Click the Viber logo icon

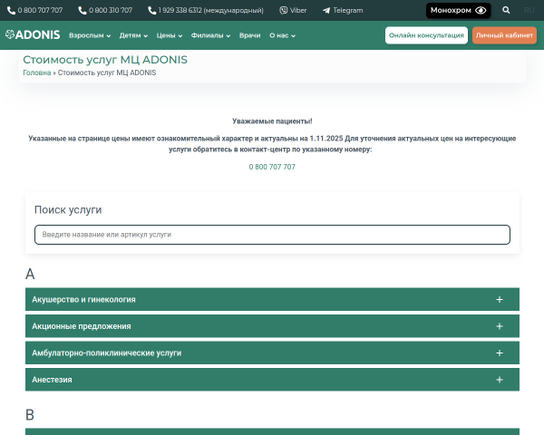(284, 10)
